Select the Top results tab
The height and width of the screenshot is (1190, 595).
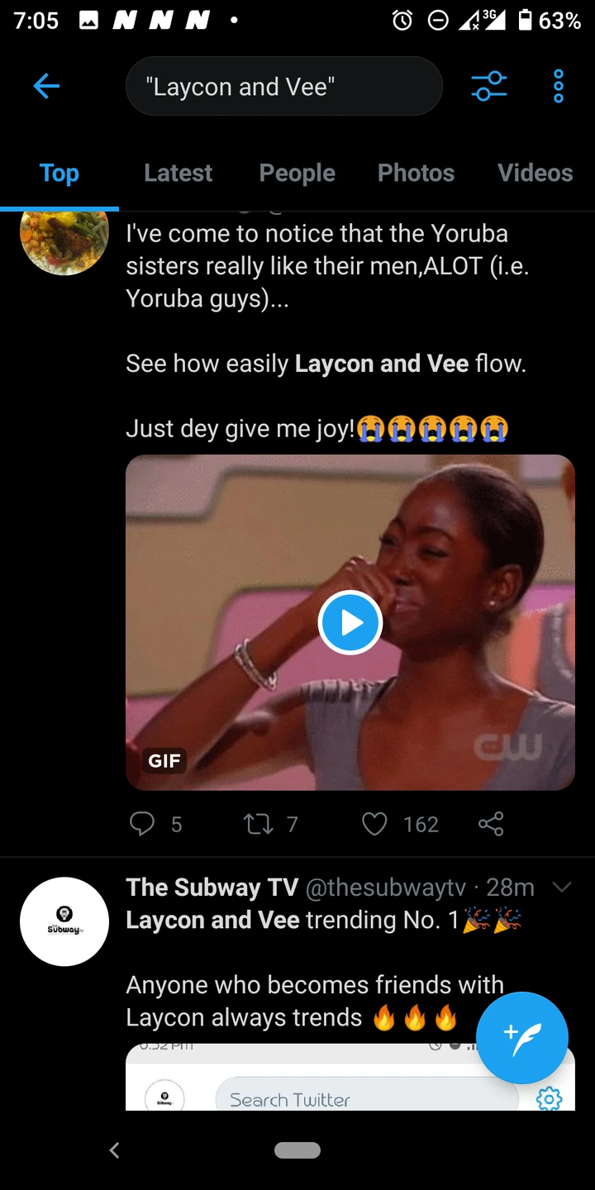click(x=59, y=173)
